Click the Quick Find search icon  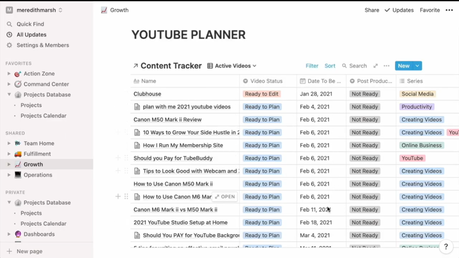tap(10, 24)
